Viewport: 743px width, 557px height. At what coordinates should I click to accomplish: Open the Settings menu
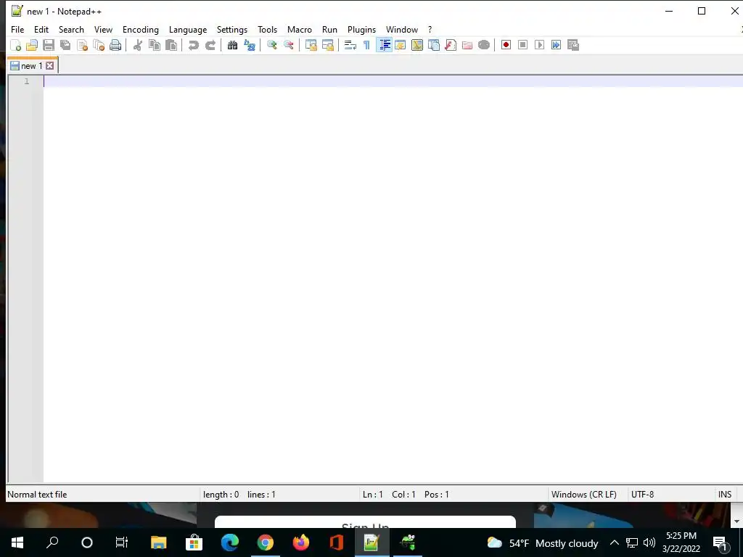[232, 29]
